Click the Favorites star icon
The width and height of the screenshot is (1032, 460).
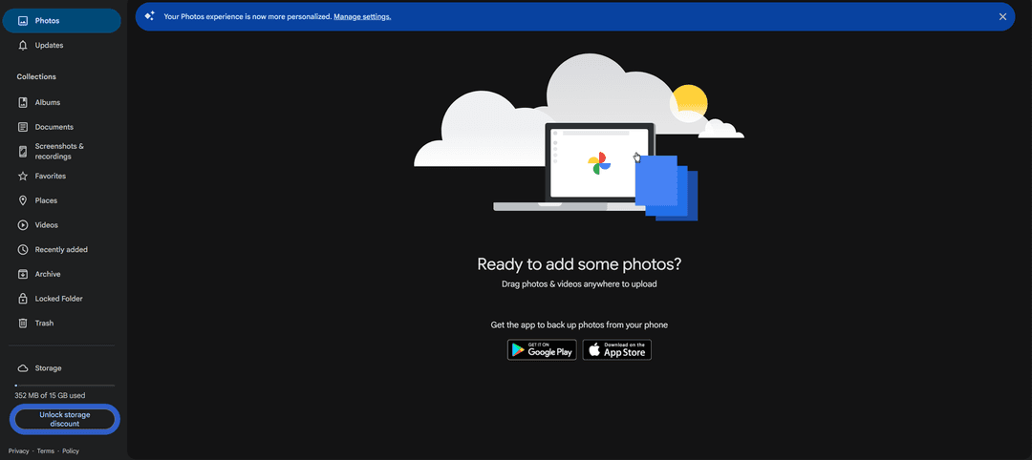coord(23,177)
